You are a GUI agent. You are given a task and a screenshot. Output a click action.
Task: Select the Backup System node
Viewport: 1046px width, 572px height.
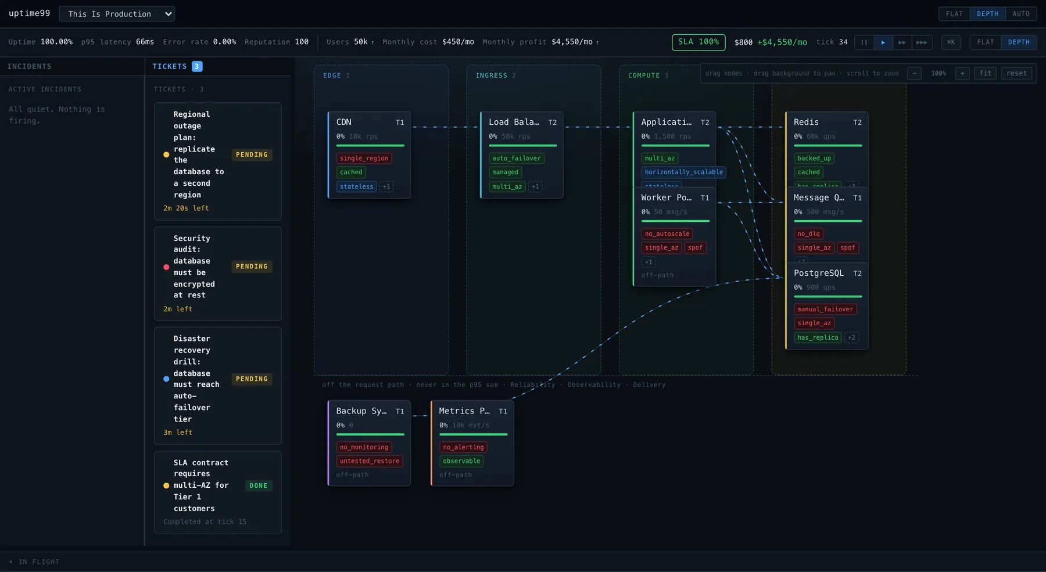[369, 443]
